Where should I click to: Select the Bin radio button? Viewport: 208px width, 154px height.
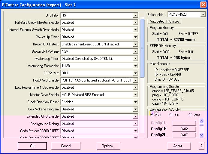click(171, 115)
